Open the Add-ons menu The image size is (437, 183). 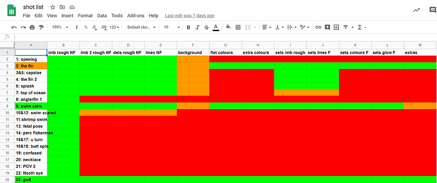tap(136, 16)
